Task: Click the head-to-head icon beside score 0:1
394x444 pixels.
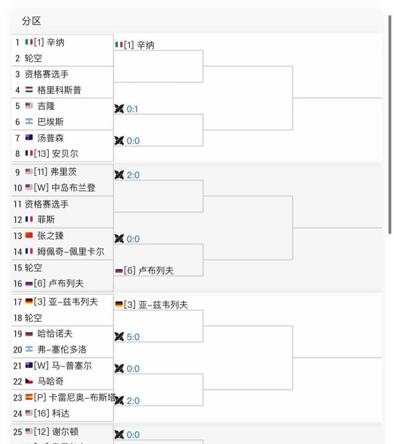Action: 119,109
